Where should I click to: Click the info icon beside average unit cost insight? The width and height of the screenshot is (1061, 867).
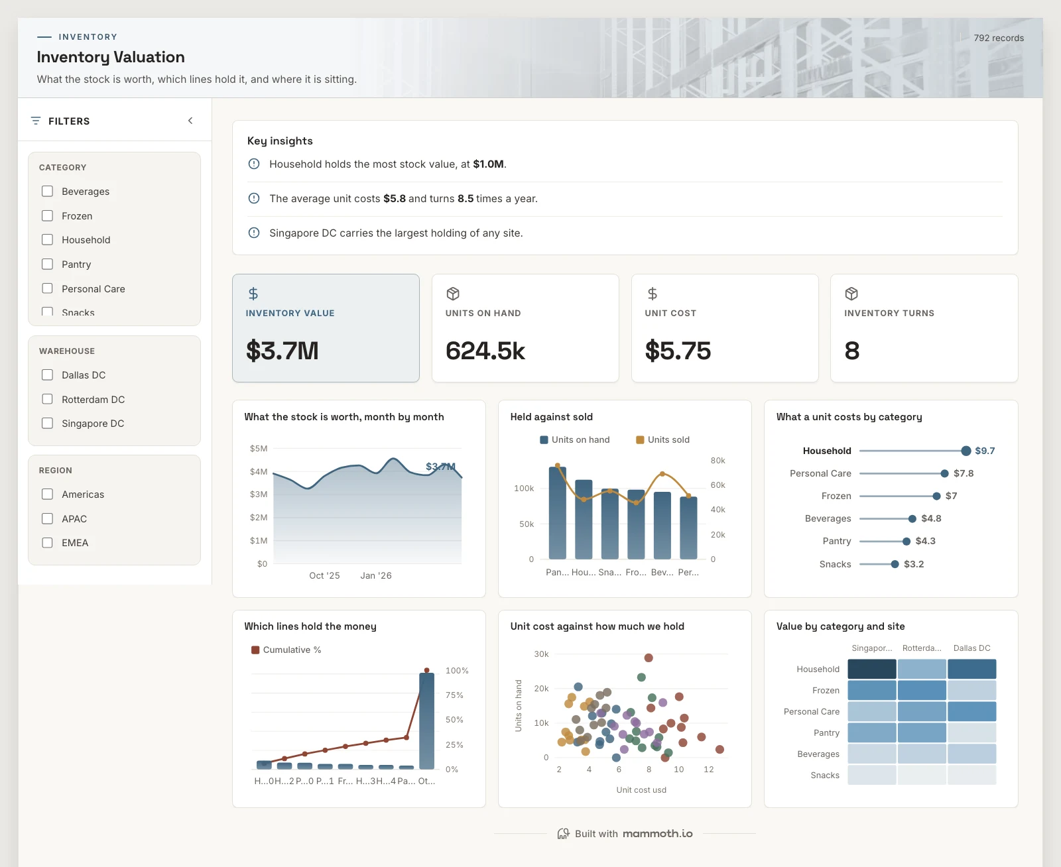254,198
